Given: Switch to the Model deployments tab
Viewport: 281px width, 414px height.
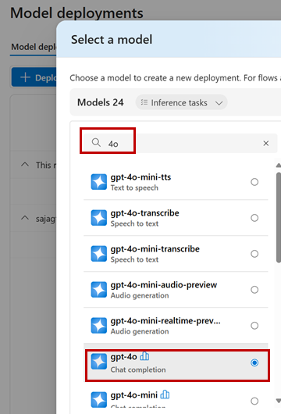Looking at the screenshot, I should click(34, 47).
